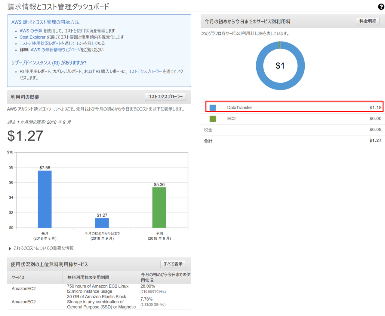Click the blue donut chart ring
385x316 pixels.
[259, 66]
